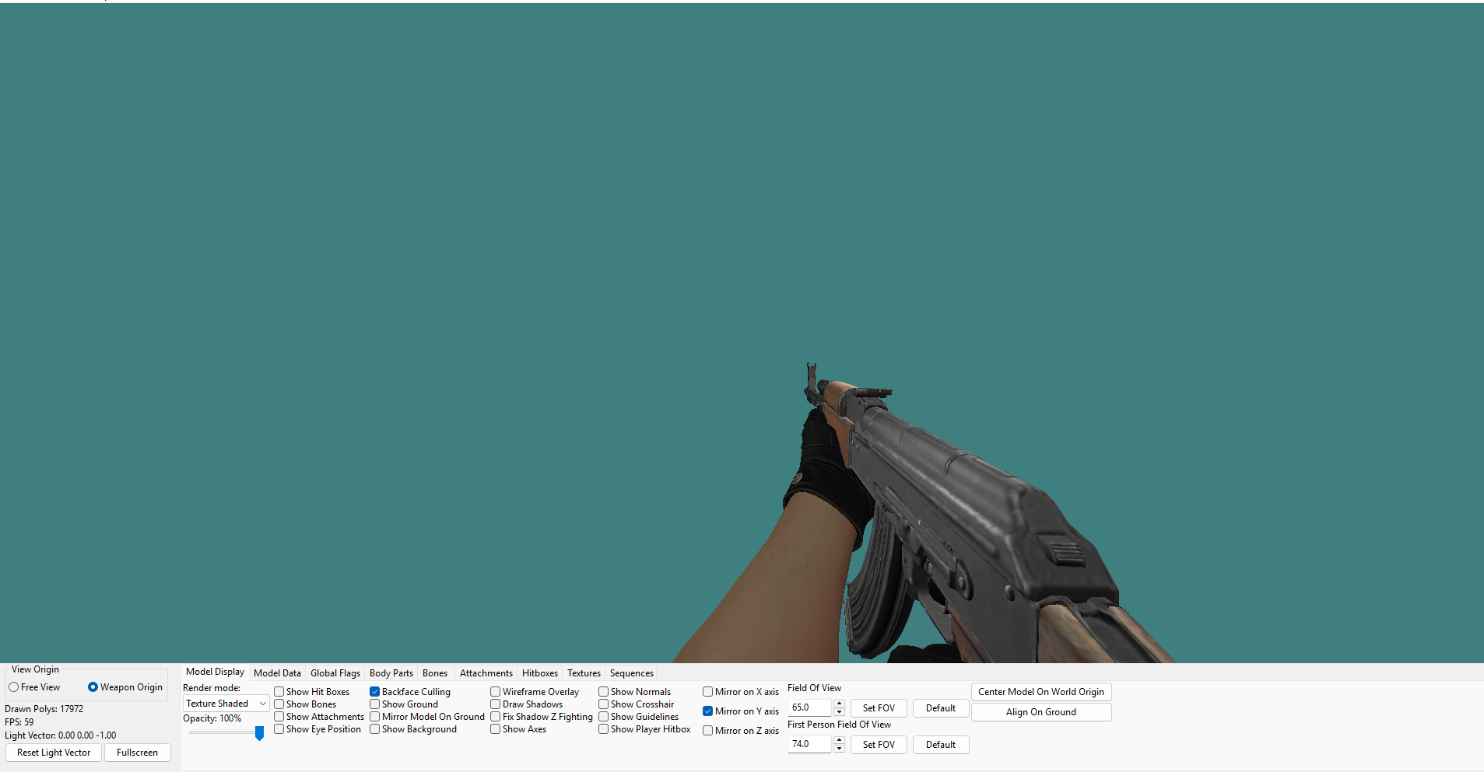Disable Backface Culling checkbox
1484x772 pixels.
pyautogui.click(x=374, y=692)
